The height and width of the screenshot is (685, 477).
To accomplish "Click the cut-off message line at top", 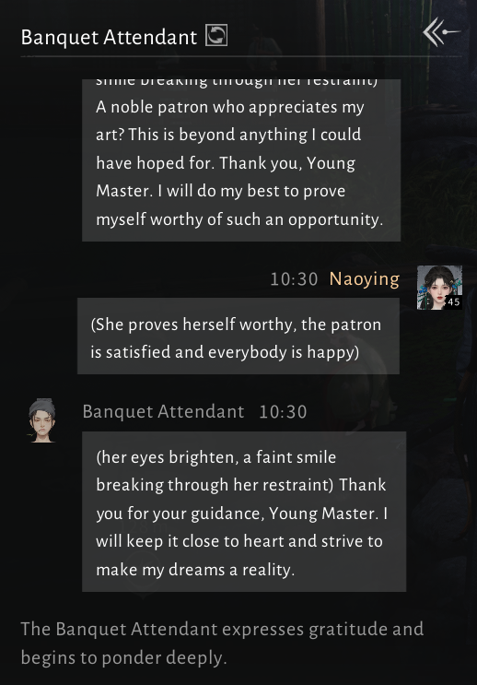I will 237,83.
